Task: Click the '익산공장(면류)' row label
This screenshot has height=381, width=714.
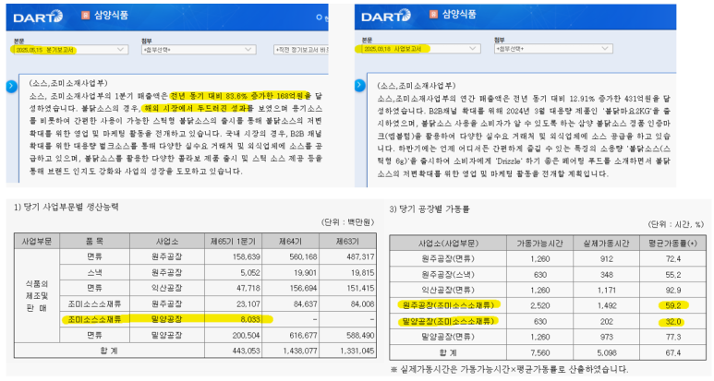Action: tap(448, 290)
